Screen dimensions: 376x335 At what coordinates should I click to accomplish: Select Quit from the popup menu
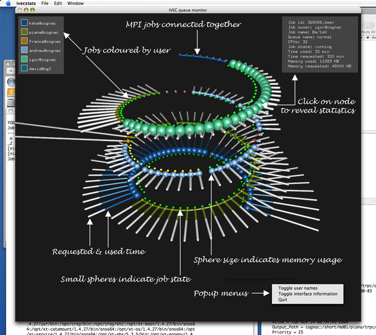(282, 299)
